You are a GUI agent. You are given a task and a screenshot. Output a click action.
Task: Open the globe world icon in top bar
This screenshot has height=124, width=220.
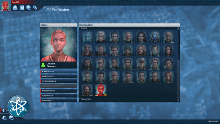29,8
